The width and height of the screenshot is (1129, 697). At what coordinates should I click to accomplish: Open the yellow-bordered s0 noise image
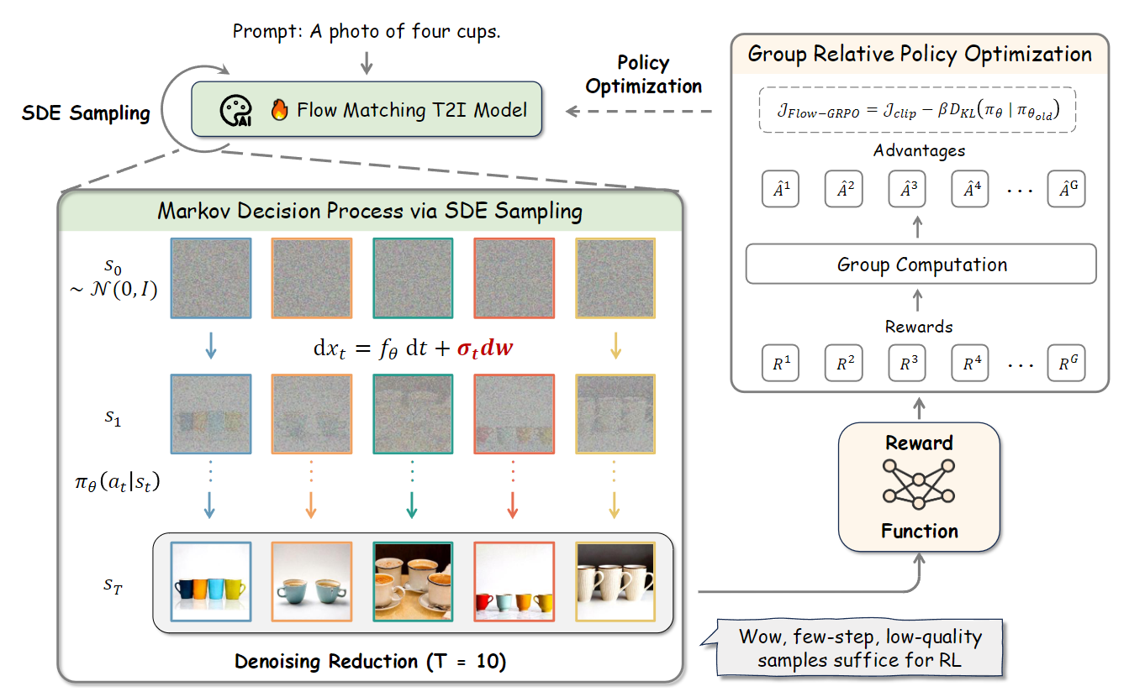[616, 280]
